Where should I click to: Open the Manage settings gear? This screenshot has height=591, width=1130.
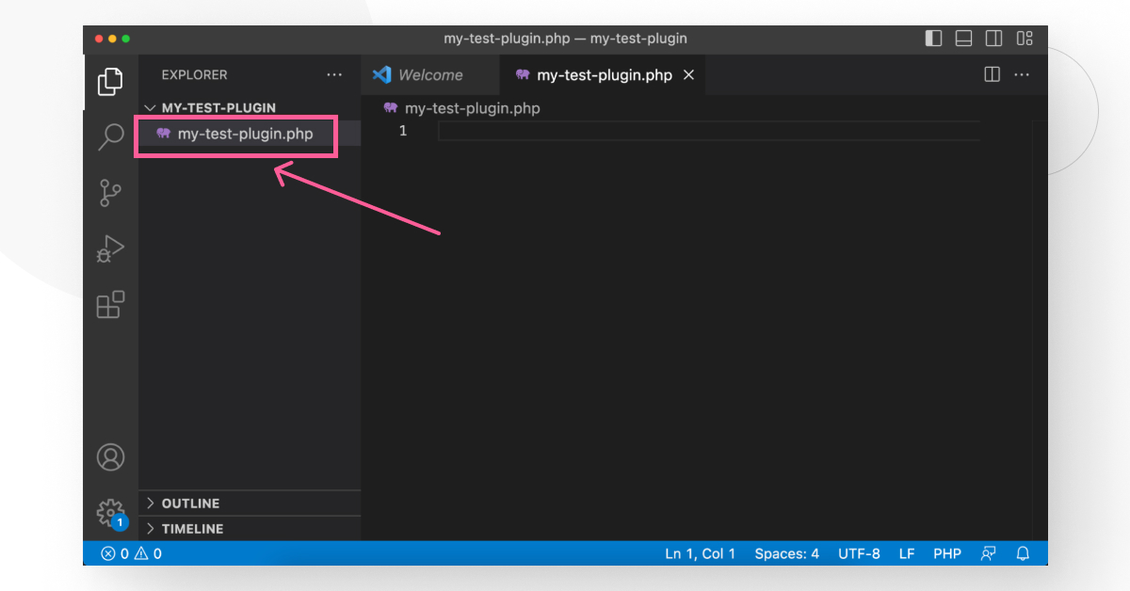coord(110,514)
